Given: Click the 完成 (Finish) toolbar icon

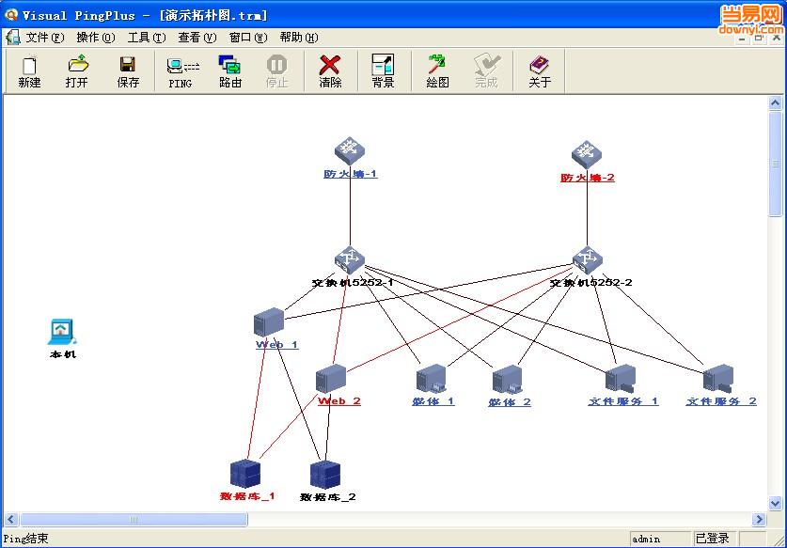Looking at the screenshot, I should tap(486, 71).
